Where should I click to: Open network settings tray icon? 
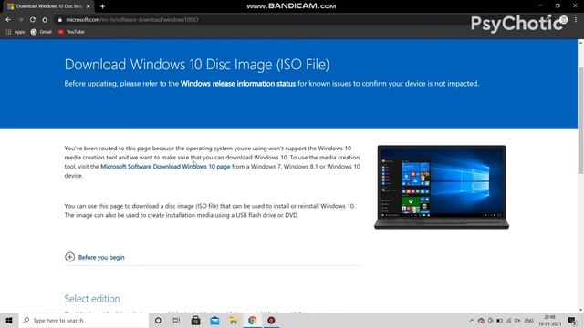click(x=508, y=320)
